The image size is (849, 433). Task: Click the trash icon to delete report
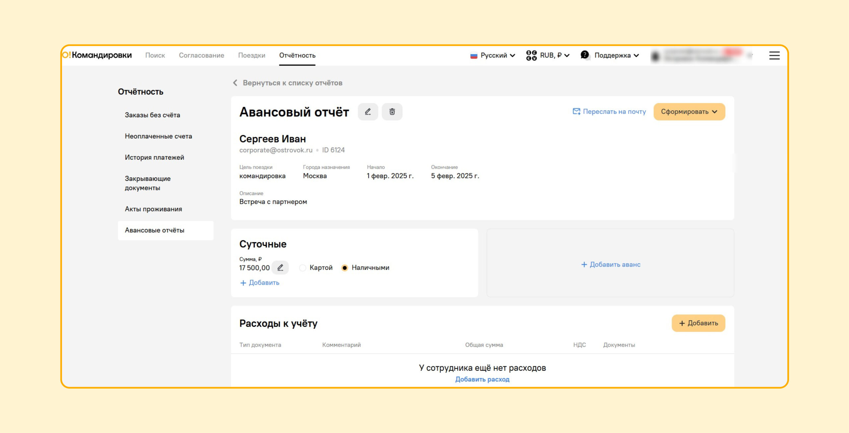click(x=392, y=112)
